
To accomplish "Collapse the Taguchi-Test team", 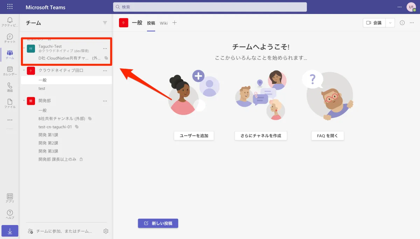I will click(x=24, y=49).
